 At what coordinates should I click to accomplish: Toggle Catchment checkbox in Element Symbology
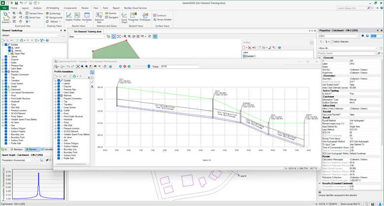tap(6, 90)
